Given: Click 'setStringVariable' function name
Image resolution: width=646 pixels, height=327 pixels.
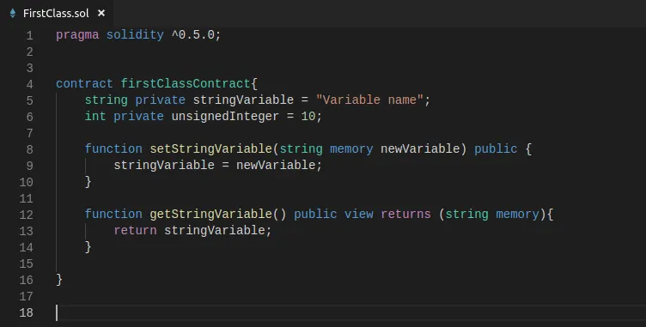Looking at the screenshot, I should [210, 148].
